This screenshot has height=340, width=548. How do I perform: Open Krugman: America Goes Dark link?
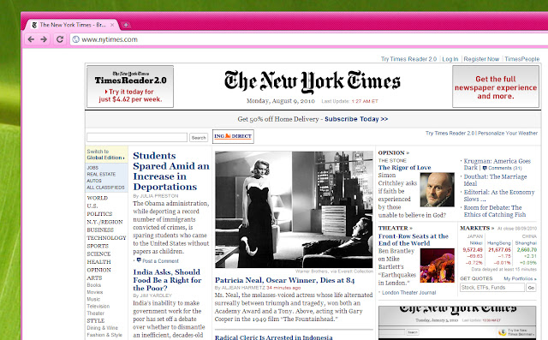(497, 164)
